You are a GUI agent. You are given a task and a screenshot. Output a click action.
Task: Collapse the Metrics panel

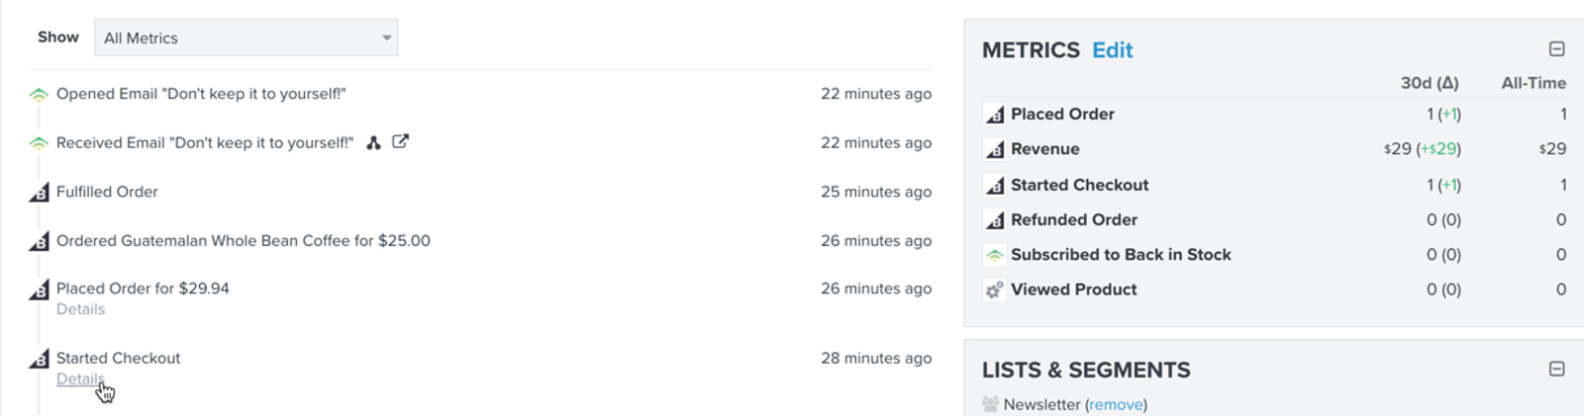click(x=1556, y=48)
